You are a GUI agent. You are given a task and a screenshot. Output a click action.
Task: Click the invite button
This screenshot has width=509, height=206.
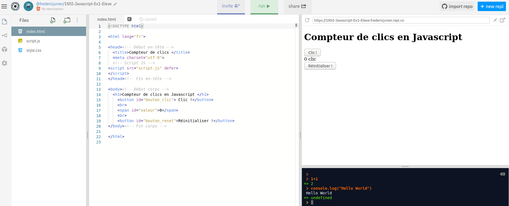tap(231, 7)
